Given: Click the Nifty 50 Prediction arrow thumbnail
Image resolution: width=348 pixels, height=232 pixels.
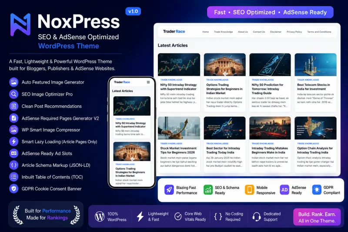Looking at the screenshot, I should (x=270, y=64).
